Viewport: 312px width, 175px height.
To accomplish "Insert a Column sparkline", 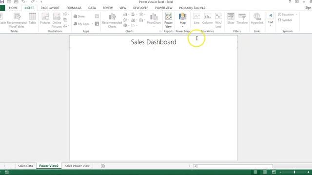I will pos(207,19).
